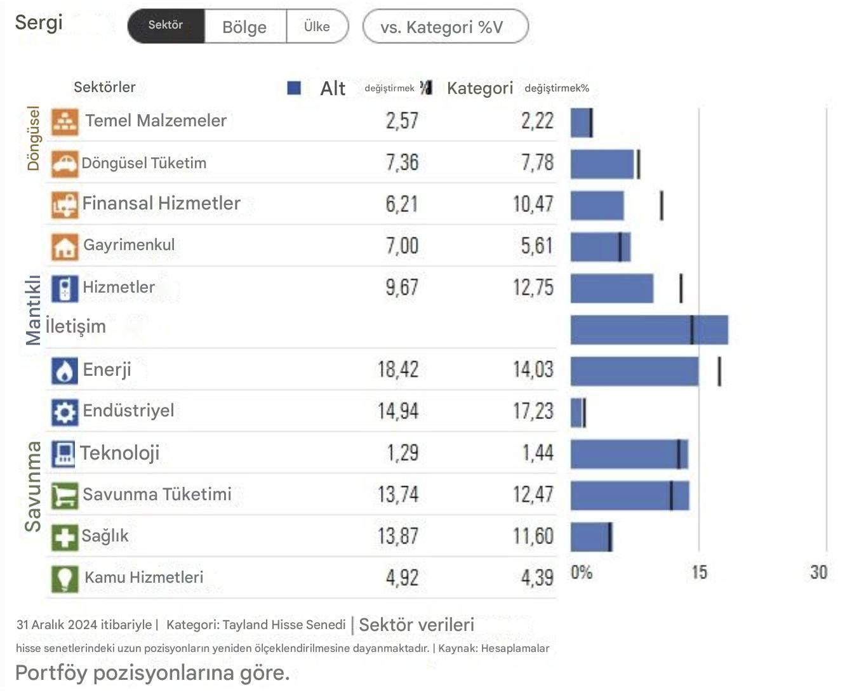Viewport: 852px width, 697px height.
Task: Click the Savunma Tüketimi shopping cart icon
Action: 65,496
